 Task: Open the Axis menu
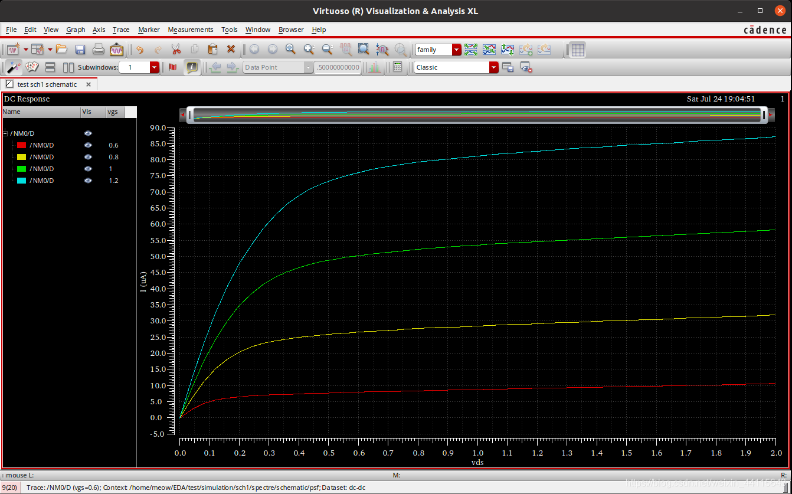pyautogui.click(x=99, y=30)
